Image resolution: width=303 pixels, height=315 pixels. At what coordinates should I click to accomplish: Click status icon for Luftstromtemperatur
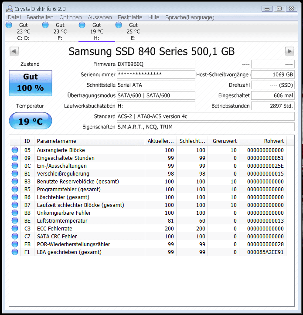click(15, 220)
